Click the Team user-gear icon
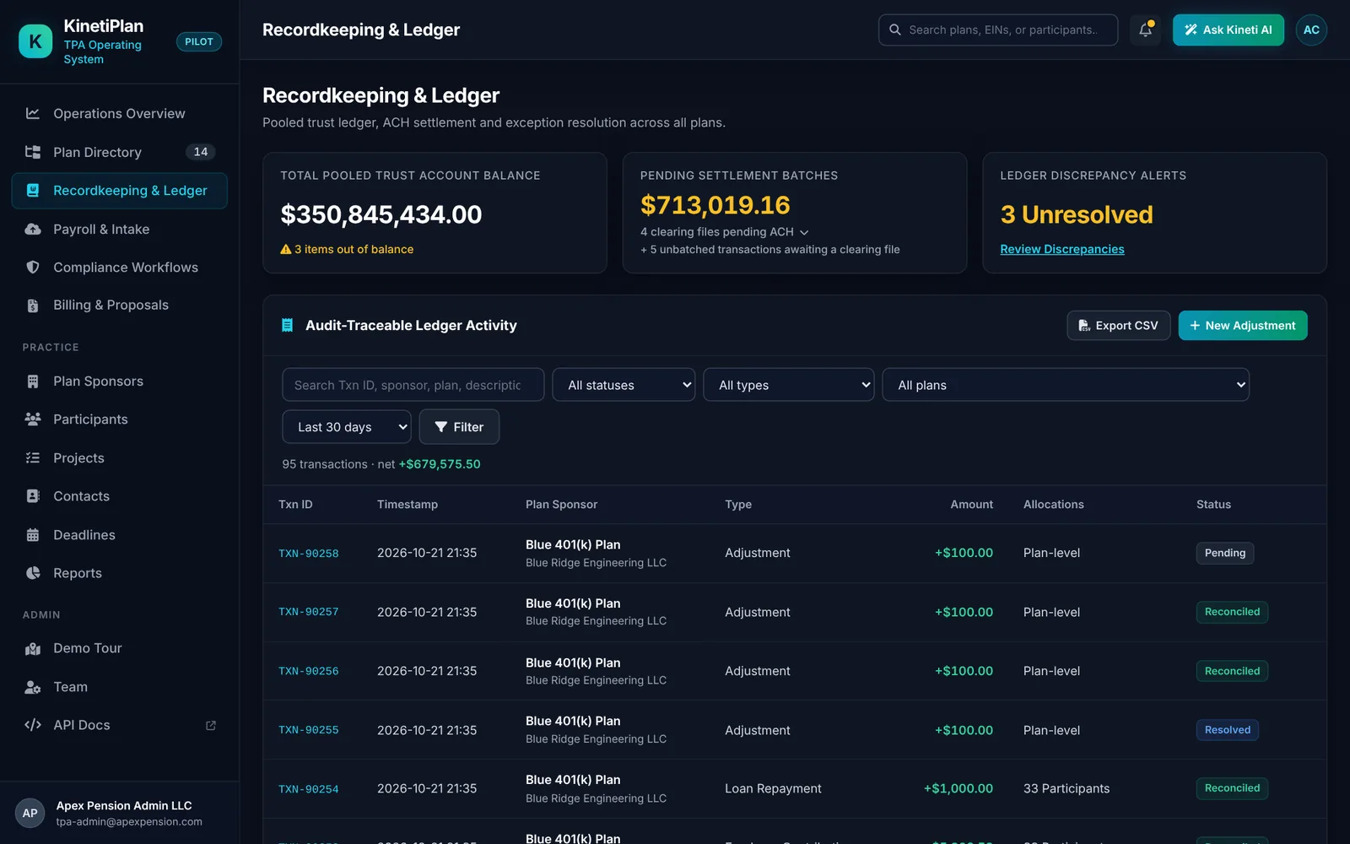This screenshot has height=844, width=1350. click(33, 687)
